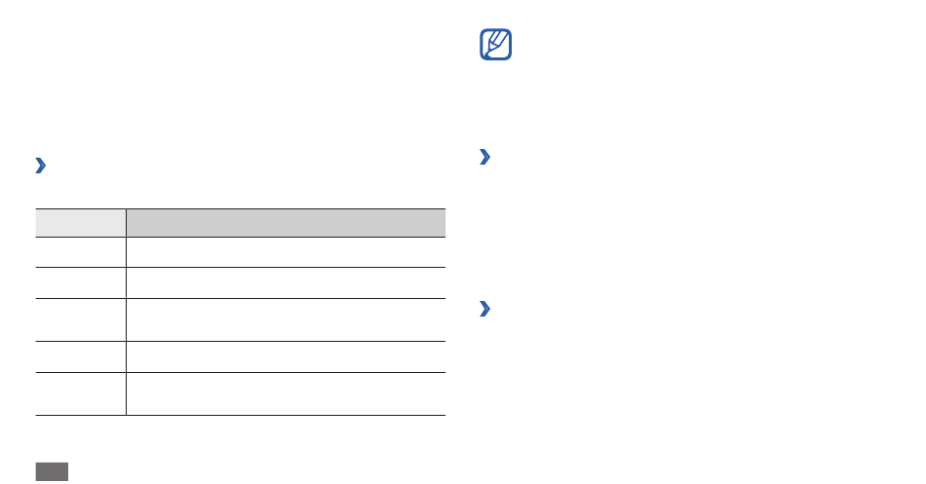926x484 pixels.
Task: Click the darker gray wide header cell
Action: click(286, 223)
